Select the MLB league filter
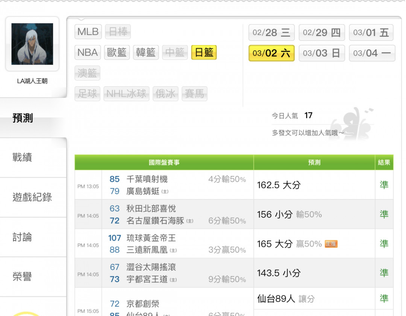 88,32
